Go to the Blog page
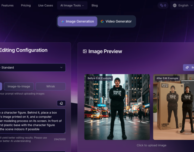This screenshot has width=194, height=152. pyautogui.click(x=95, y=5)
